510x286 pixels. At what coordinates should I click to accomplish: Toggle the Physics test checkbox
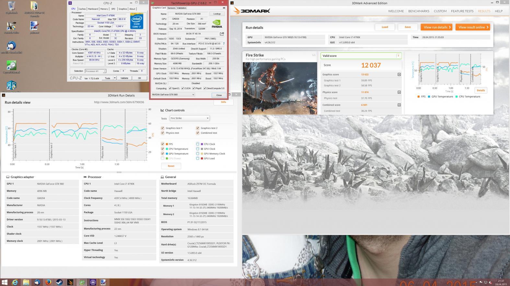point(162,133)
